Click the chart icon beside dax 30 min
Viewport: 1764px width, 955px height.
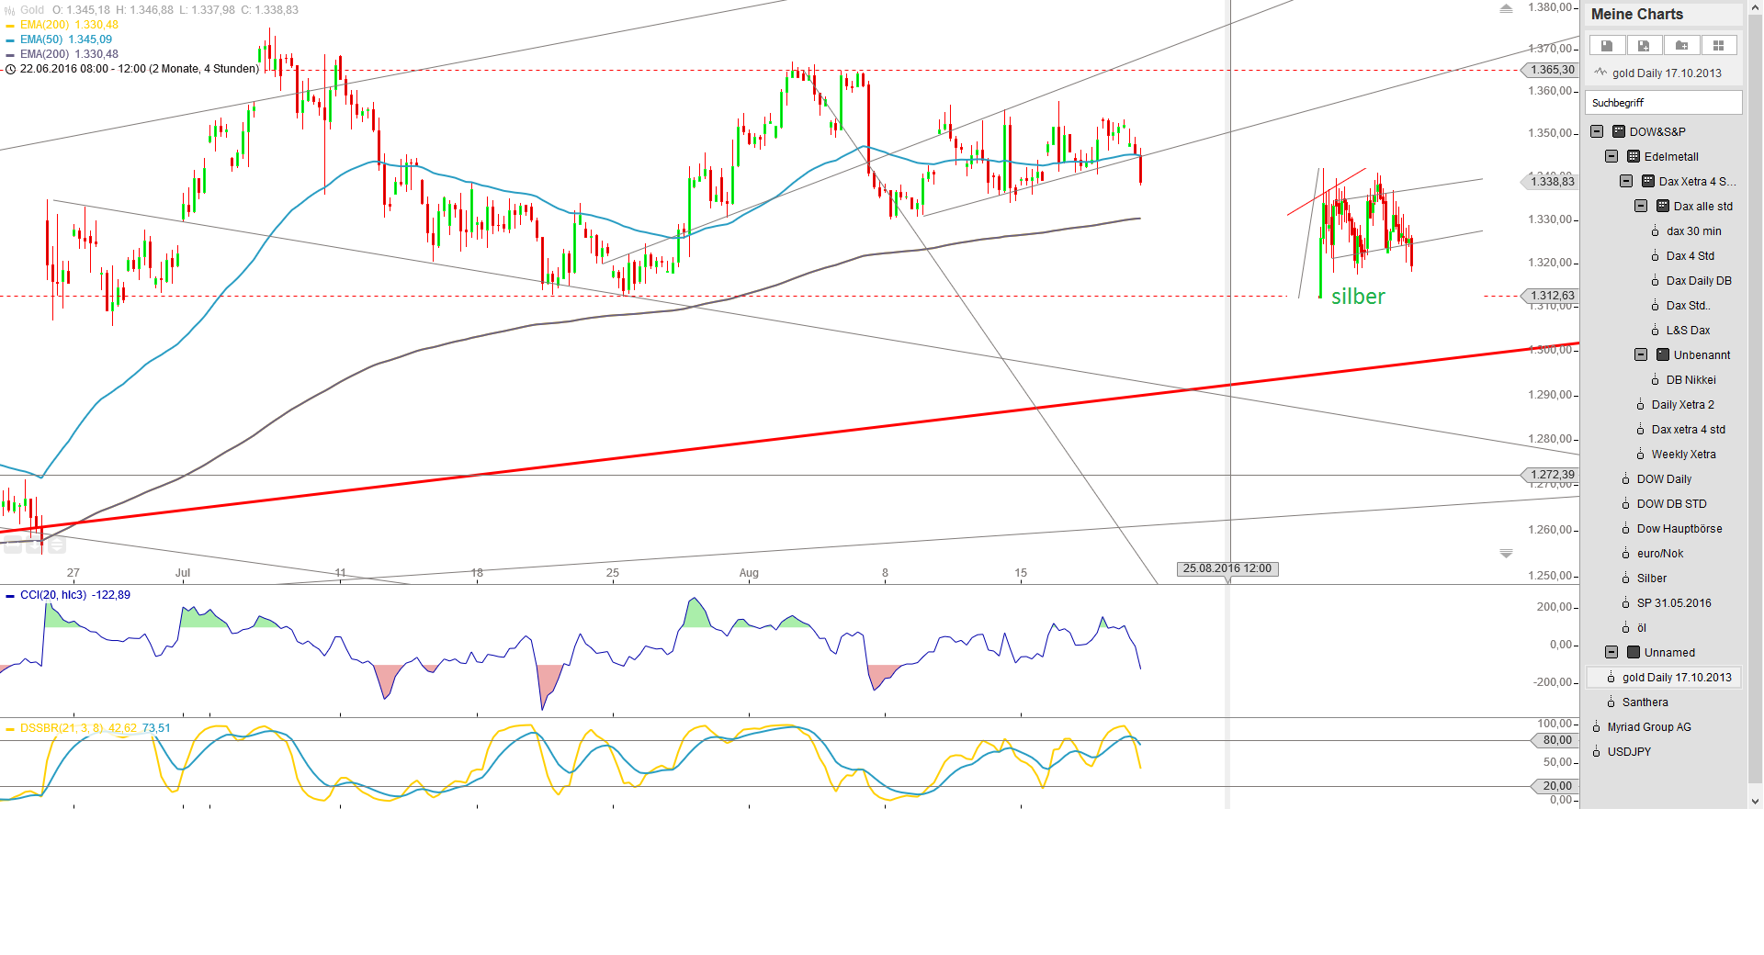[x=1656, y=231]
